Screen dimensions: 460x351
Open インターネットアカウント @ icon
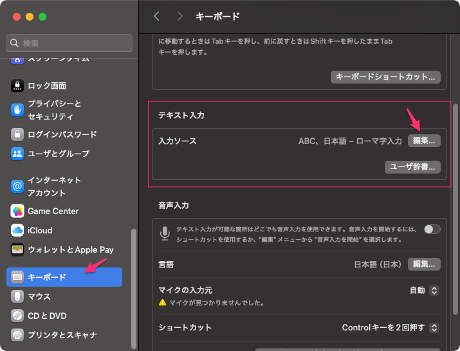click(17, 186)
